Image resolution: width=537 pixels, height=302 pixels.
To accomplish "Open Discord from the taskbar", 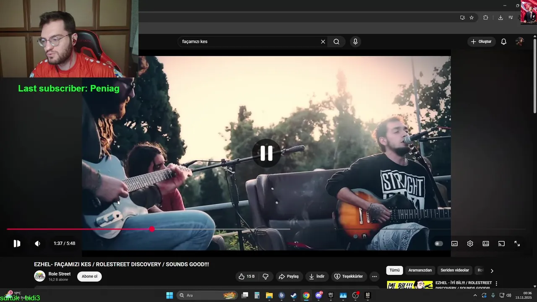I will pyautogui.click(x=318, y=295).
